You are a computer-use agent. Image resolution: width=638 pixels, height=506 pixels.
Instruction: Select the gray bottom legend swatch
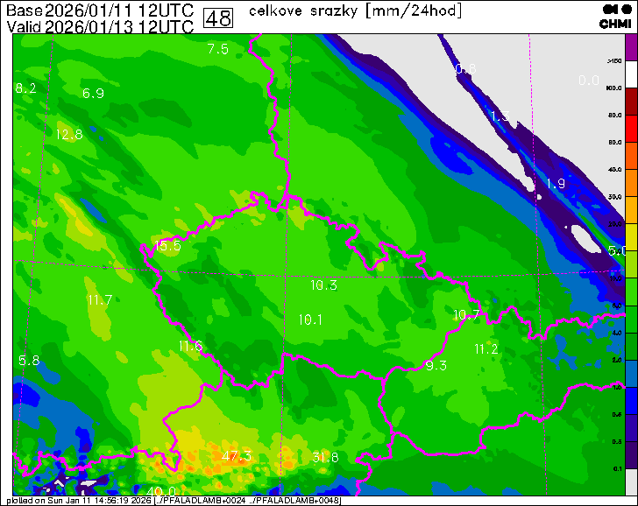click(x=632, y=481)
